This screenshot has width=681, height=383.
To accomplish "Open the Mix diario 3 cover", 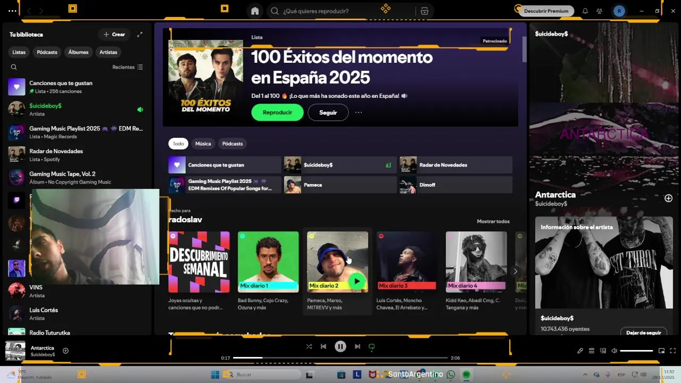I will 407,262.
